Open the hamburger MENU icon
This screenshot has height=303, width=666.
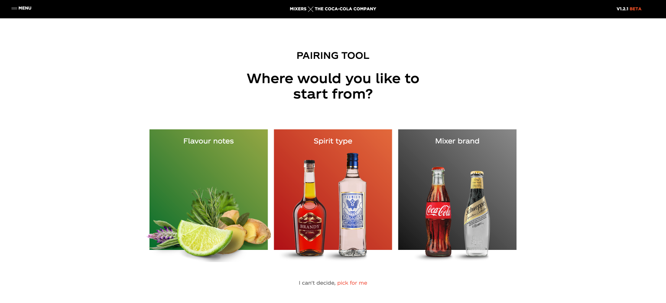click(x=14, y=8)
